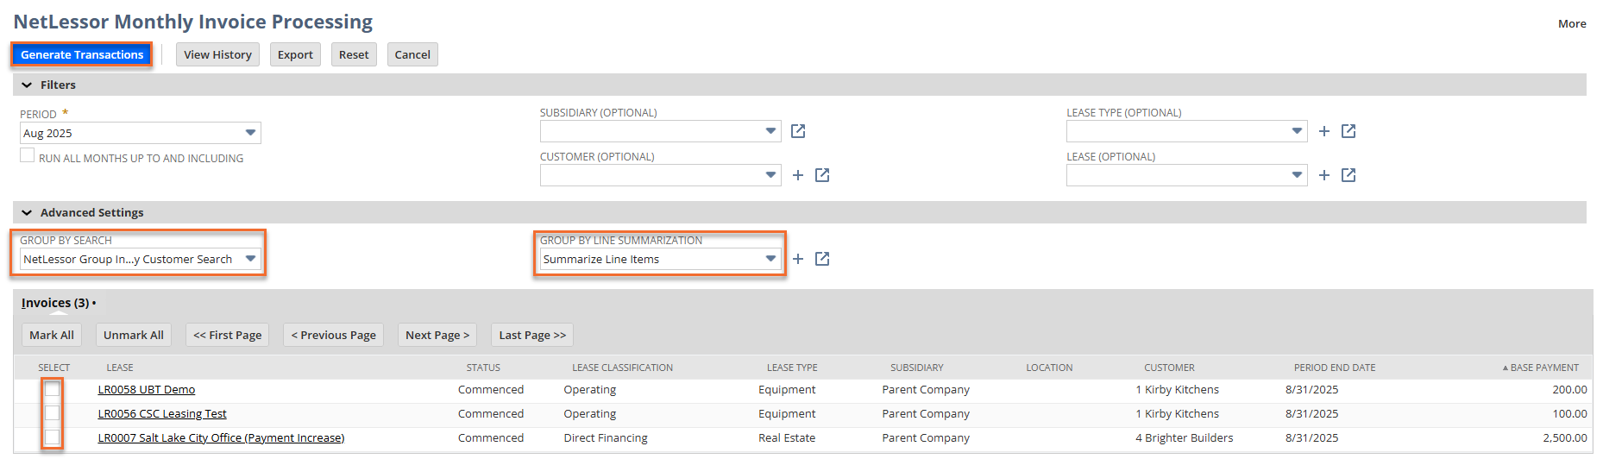The width and height of the screenshot is (1603, 459).
Task: Sort by Location column header
Action: point(1049,368)
